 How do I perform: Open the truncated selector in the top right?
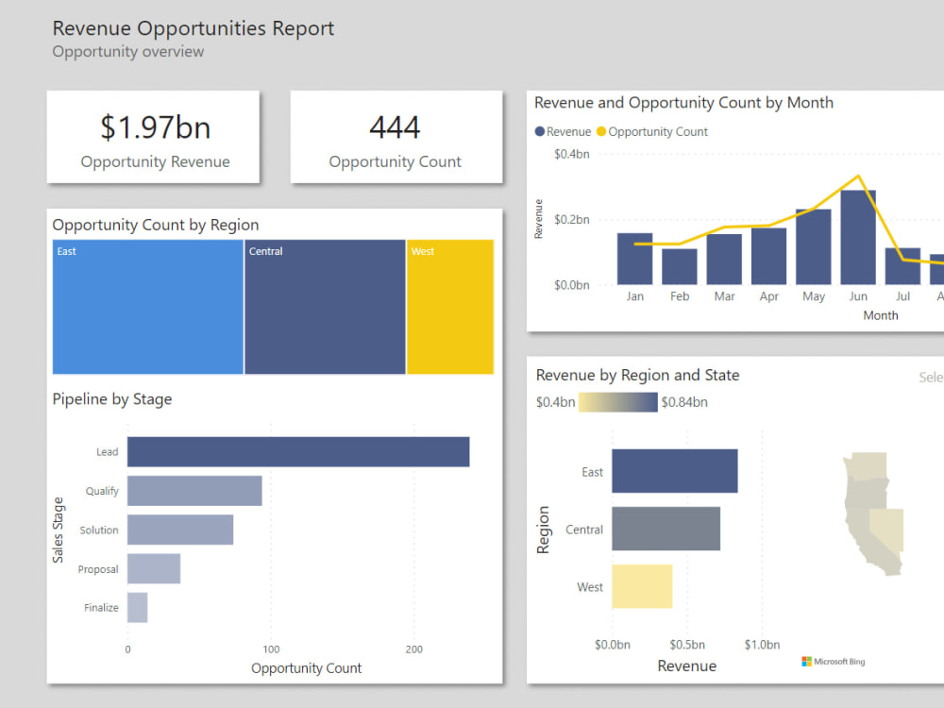click(x=931, y=377)
